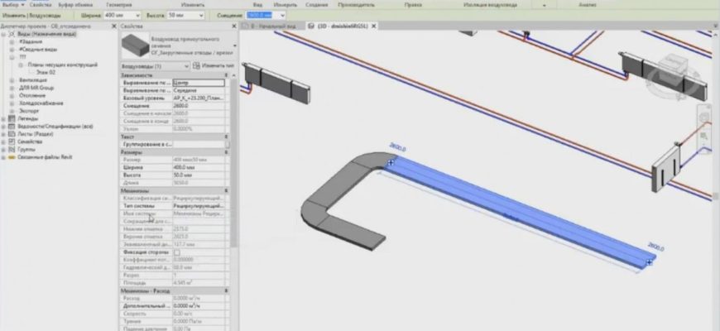Close the Диспетчер проекта browser panel
This screenshot has height=331, width=720.
coord(114,26)
